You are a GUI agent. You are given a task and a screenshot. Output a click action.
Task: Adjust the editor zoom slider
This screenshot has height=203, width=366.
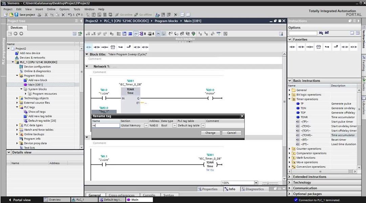[x=270, y=183]
